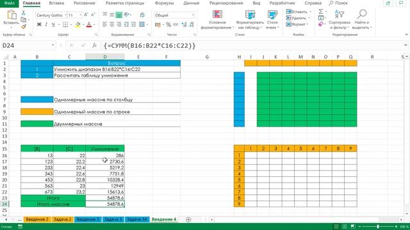Click the Поиск search box
Screen dimensions: 410x230
pos(339,3)
